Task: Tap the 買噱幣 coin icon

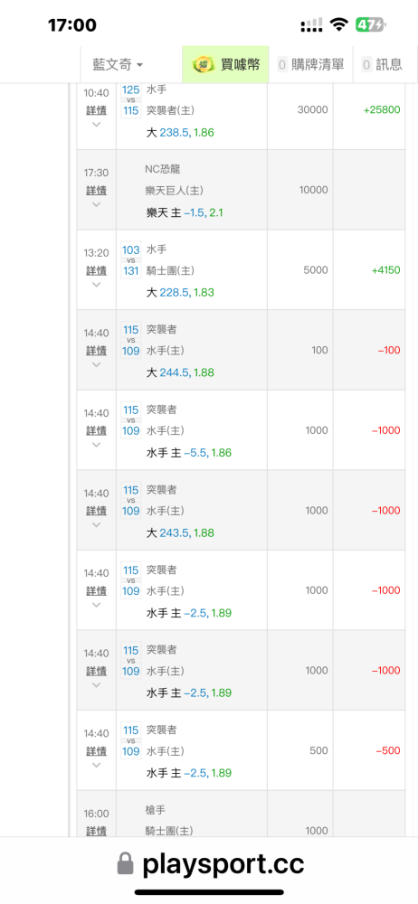Action: [202, 64]
